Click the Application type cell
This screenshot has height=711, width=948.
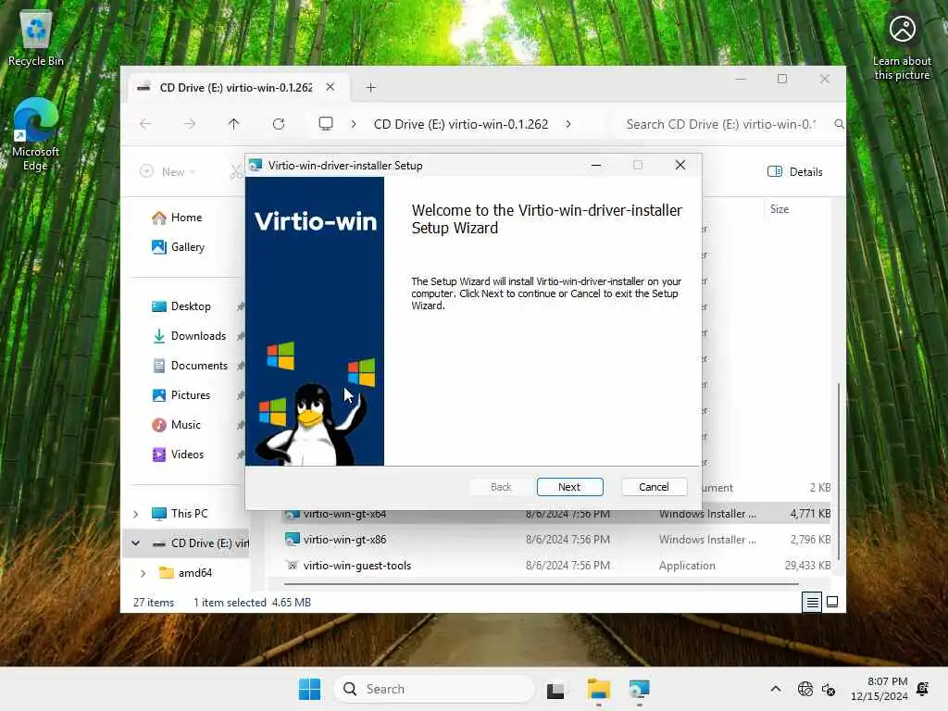pos(688,566)
